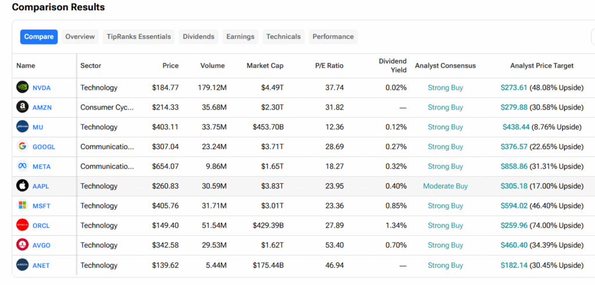Select the Dividends tab
The image size is (595, 285).
click(x=198, y=36)
